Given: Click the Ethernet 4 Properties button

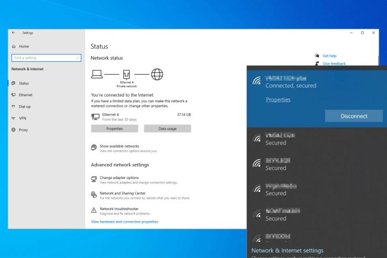Looking at the screenshot, I should pos(114,129).
